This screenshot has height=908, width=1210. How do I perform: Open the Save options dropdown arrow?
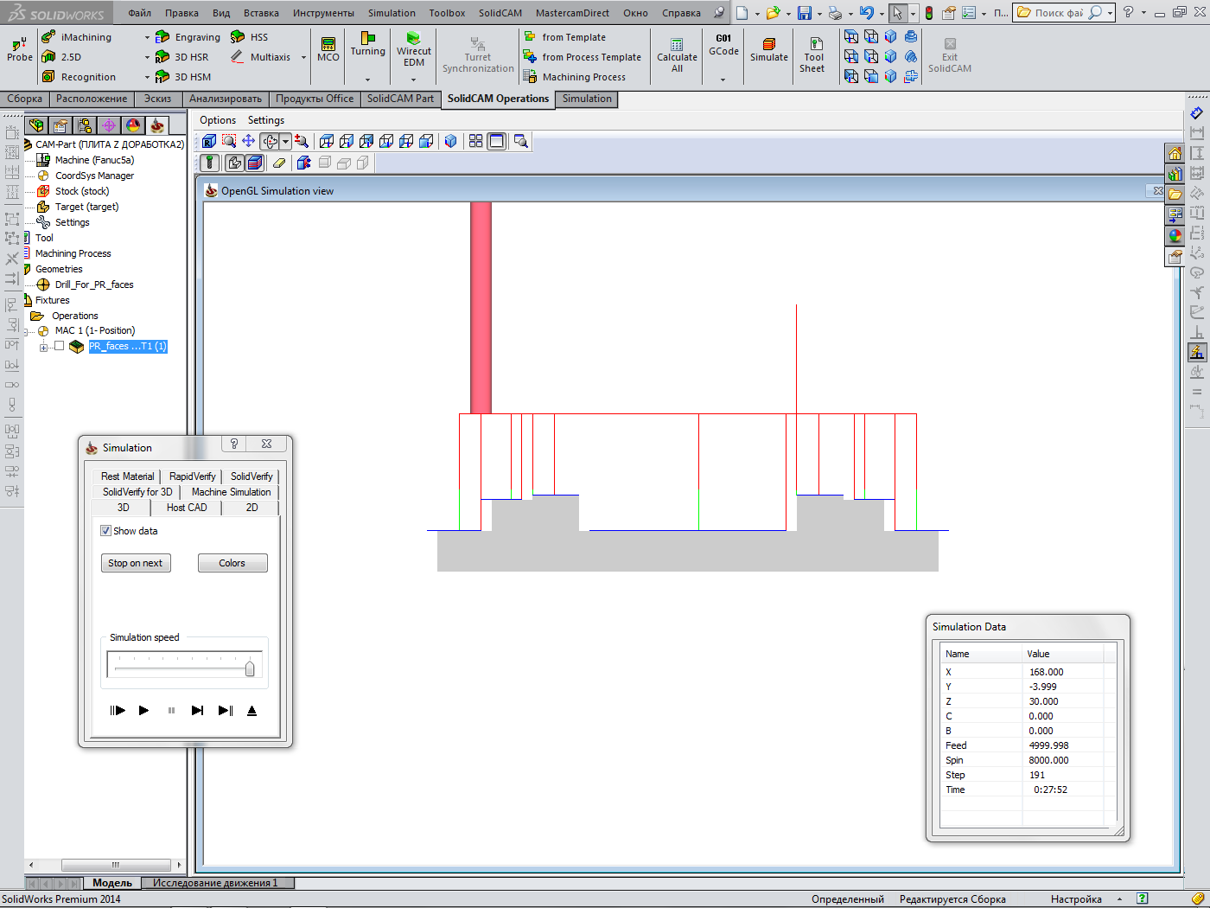818,13
